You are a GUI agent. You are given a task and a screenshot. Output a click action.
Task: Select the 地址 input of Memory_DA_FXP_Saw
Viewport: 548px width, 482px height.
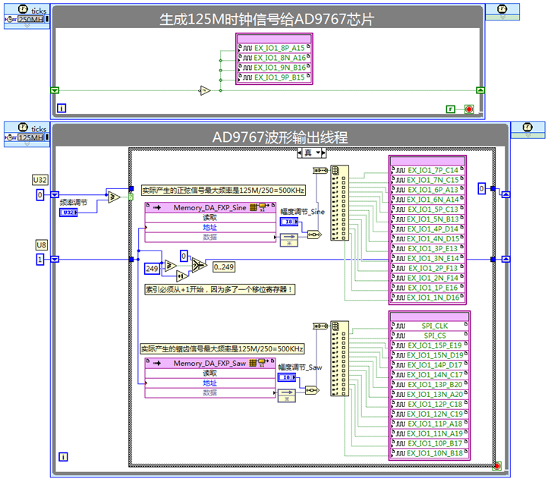(x=210, y=383)
